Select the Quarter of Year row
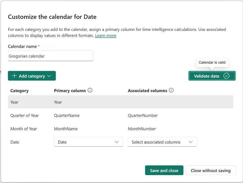The width and height of the screenshot is (243, 183). (x=25, y=115)
